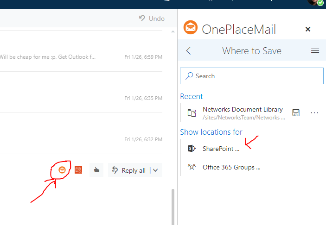Click Undo in the top bar

click(152, 19)
